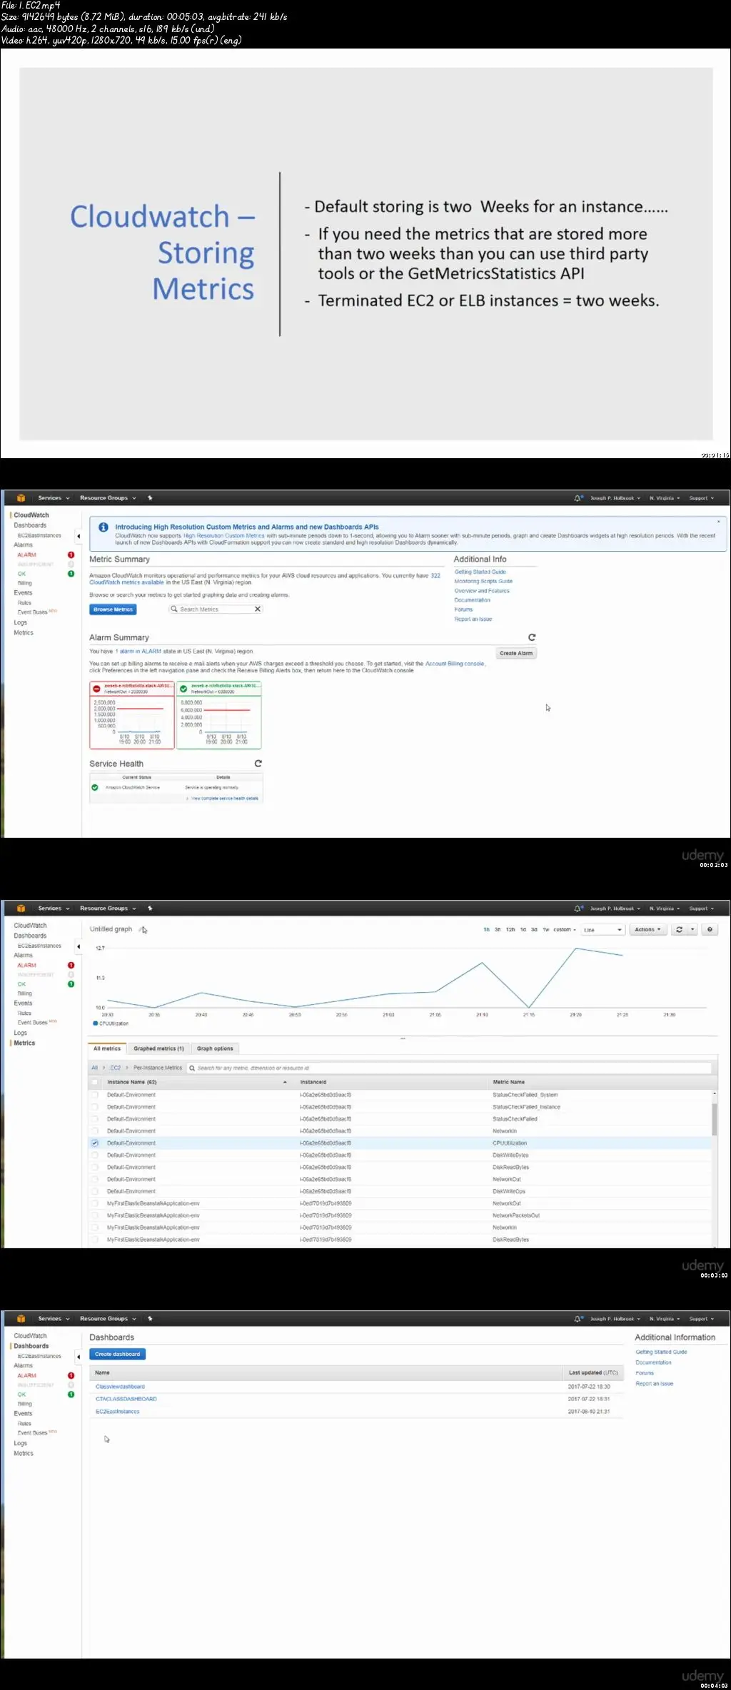Image resolution: width=731 pixels, height=1690 pixels.
Task: Open the auto-refresh caret beside the refresh icon
Action: (x=692, y=929)
